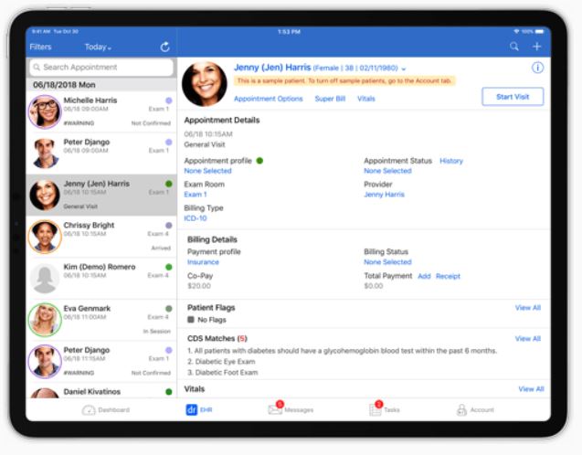Open patient info circle icon

click(537, 68)
